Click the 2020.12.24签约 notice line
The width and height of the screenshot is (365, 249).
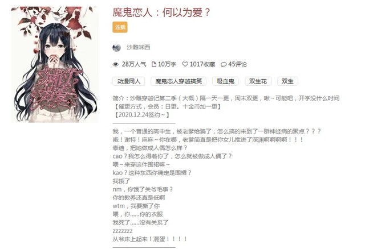coord(141,115)
